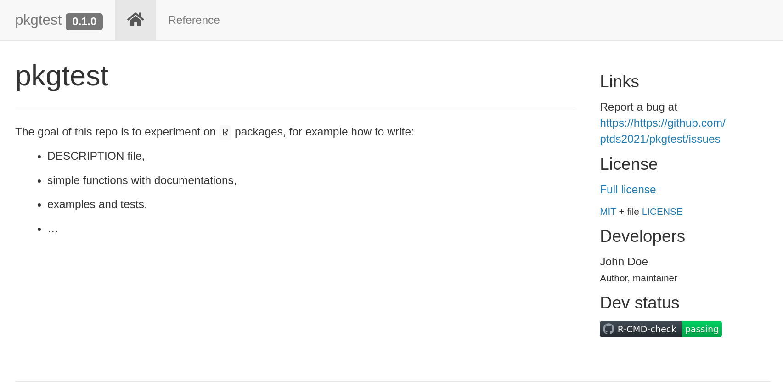Open the LICENSE file link
This screenshot has width=783, height=387.
click(662, 212)
